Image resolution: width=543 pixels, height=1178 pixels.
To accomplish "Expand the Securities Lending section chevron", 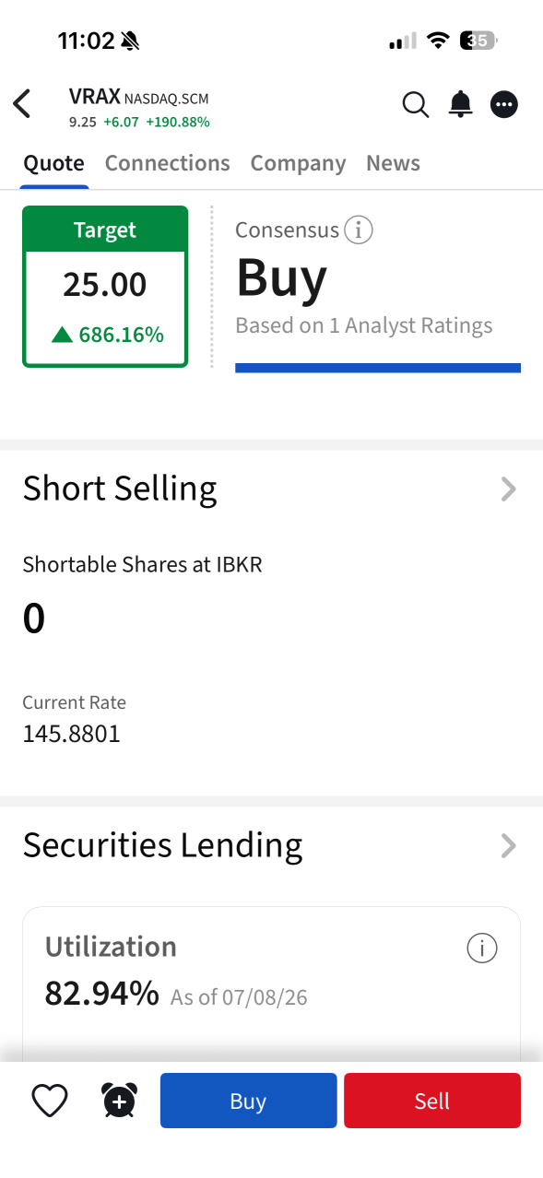I will (x=508, y=845).
